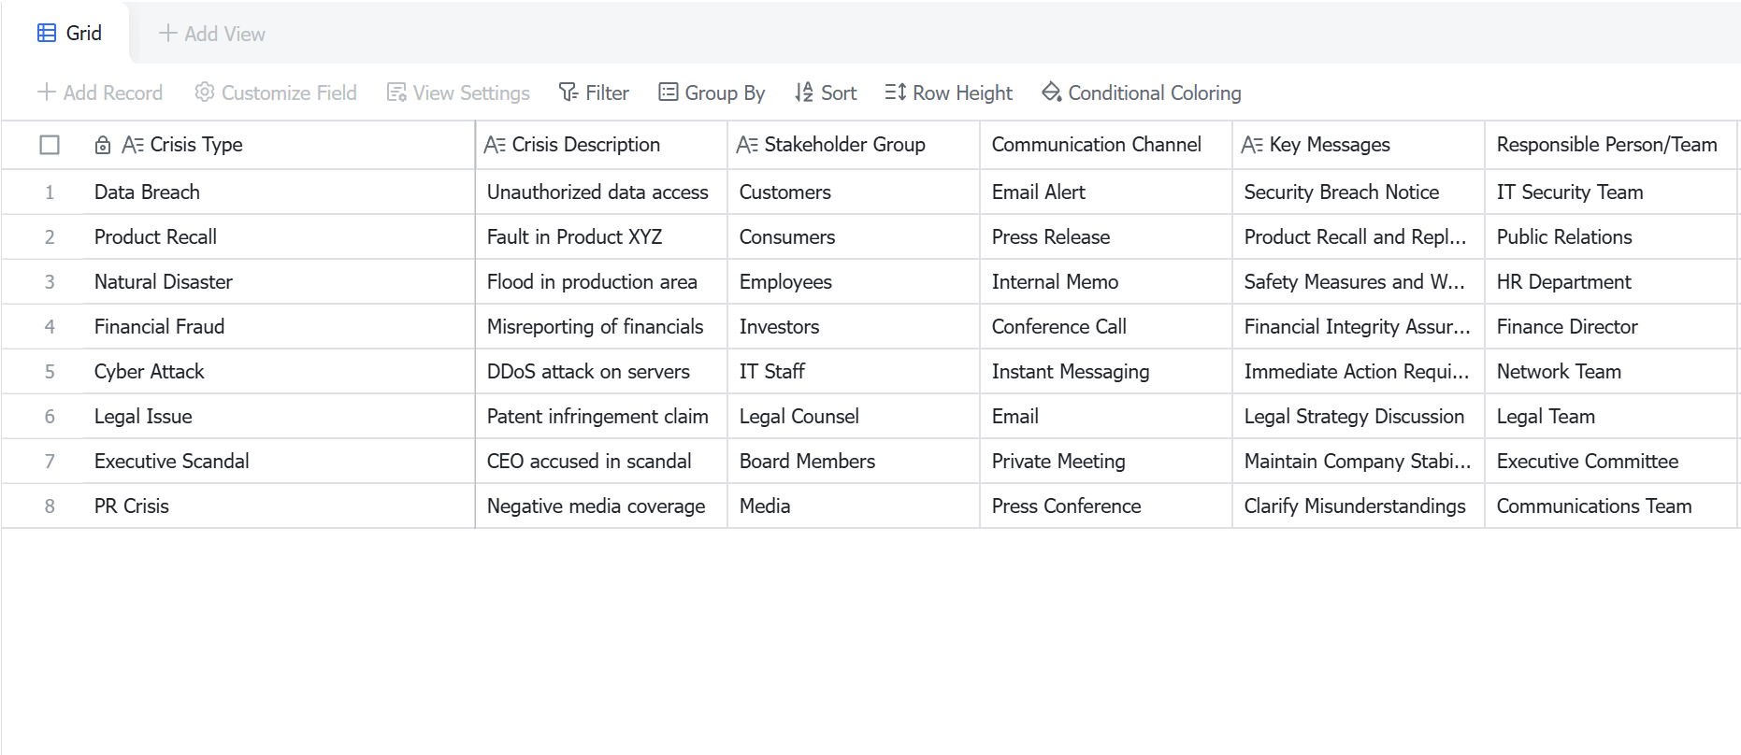Click the Add Record button
The image size is (1741, 755).
tap(100, 93)
